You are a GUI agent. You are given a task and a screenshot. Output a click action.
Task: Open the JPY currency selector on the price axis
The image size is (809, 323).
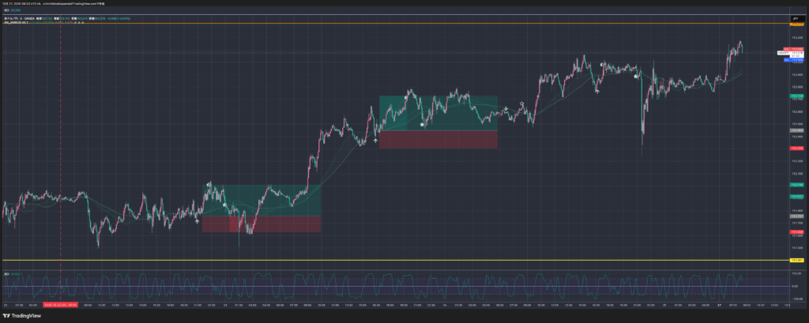coord(796,17)
